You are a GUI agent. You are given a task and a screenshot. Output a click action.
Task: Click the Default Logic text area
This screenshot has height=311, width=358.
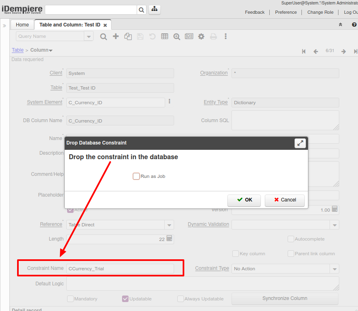coord(203,284)
